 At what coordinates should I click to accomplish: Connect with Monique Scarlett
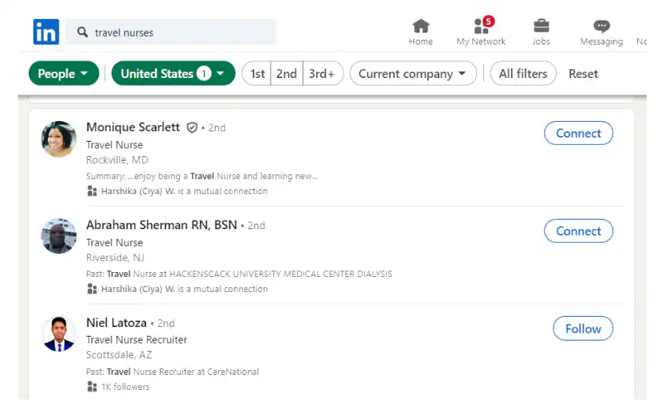pos(578,134)
